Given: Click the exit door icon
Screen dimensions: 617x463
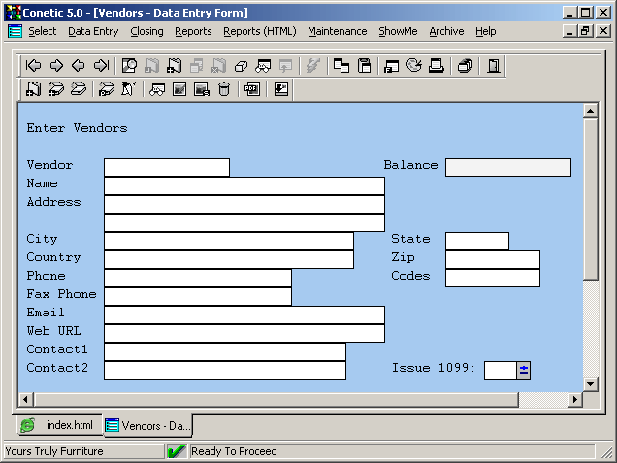Looking at the screenshot, I should [x=494, y=66].
